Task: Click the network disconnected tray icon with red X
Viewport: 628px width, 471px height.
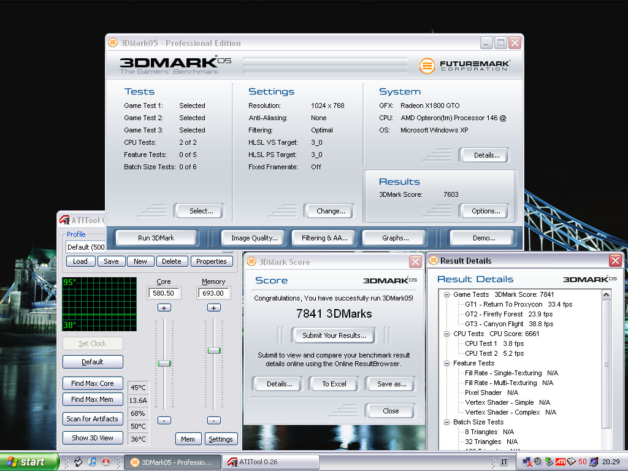Action: coord(527,462)
